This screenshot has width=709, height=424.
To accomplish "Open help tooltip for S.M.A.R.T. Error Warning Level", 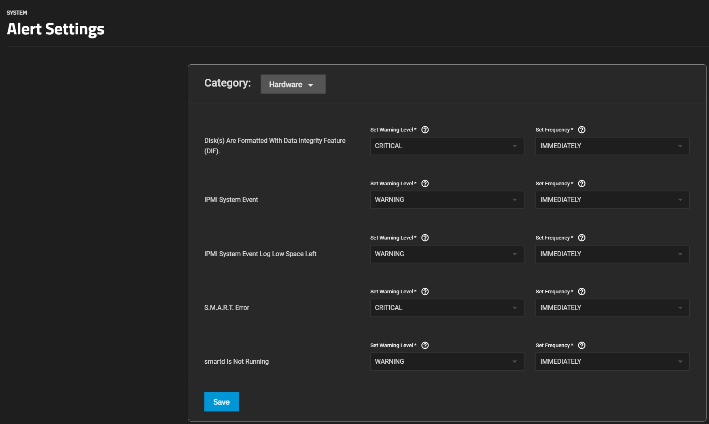I will click(425, 292).
